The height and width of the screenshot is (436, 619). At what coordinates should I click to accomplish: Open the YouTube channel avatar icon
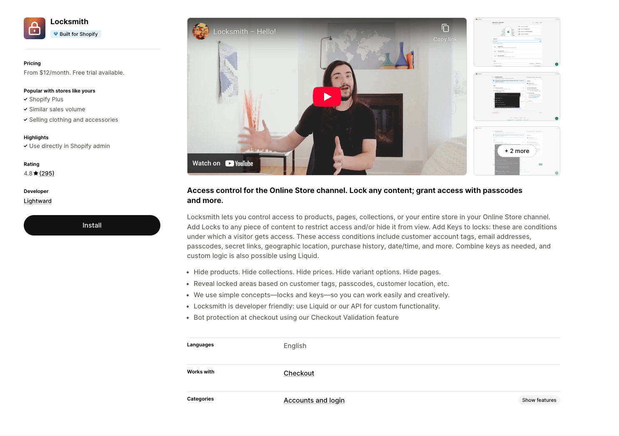[201, 31]
